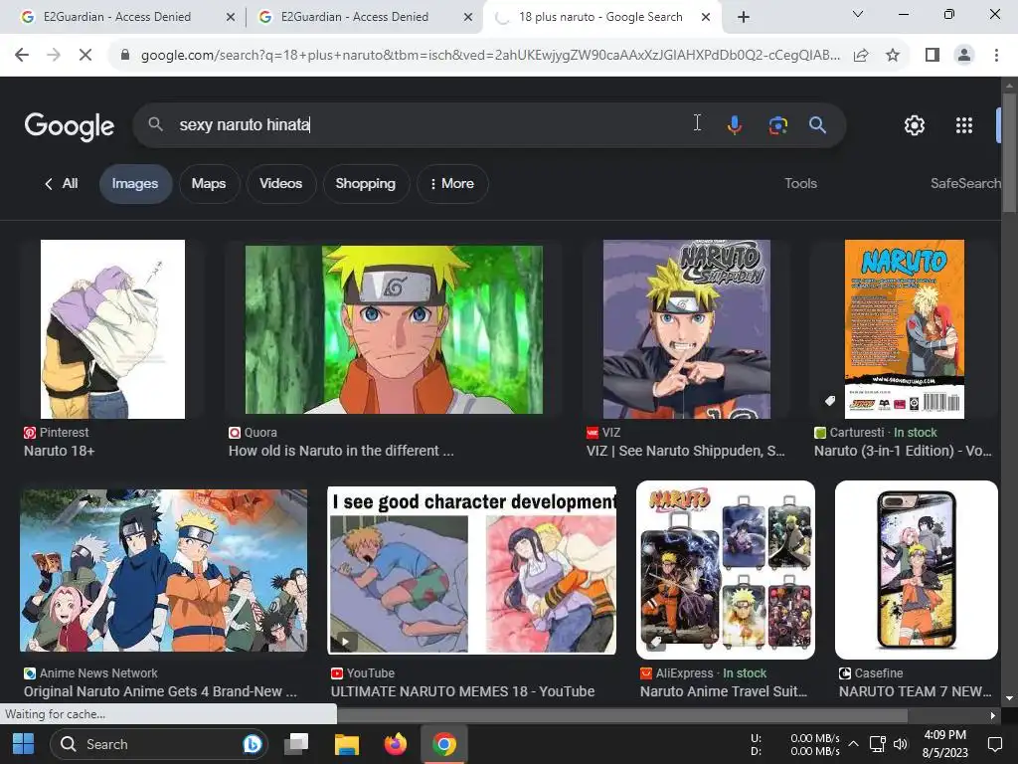The width and height of the screenshot is (1018, 764).
Task: Click the browser forward arrow
Action: [54, 55]
